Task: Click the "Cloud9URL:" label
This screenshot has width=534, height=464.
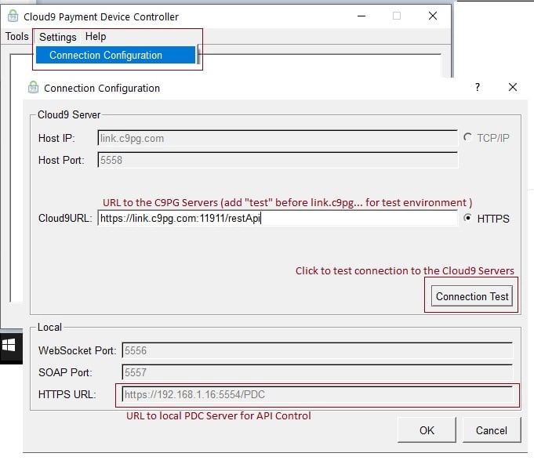Action: 65,218
